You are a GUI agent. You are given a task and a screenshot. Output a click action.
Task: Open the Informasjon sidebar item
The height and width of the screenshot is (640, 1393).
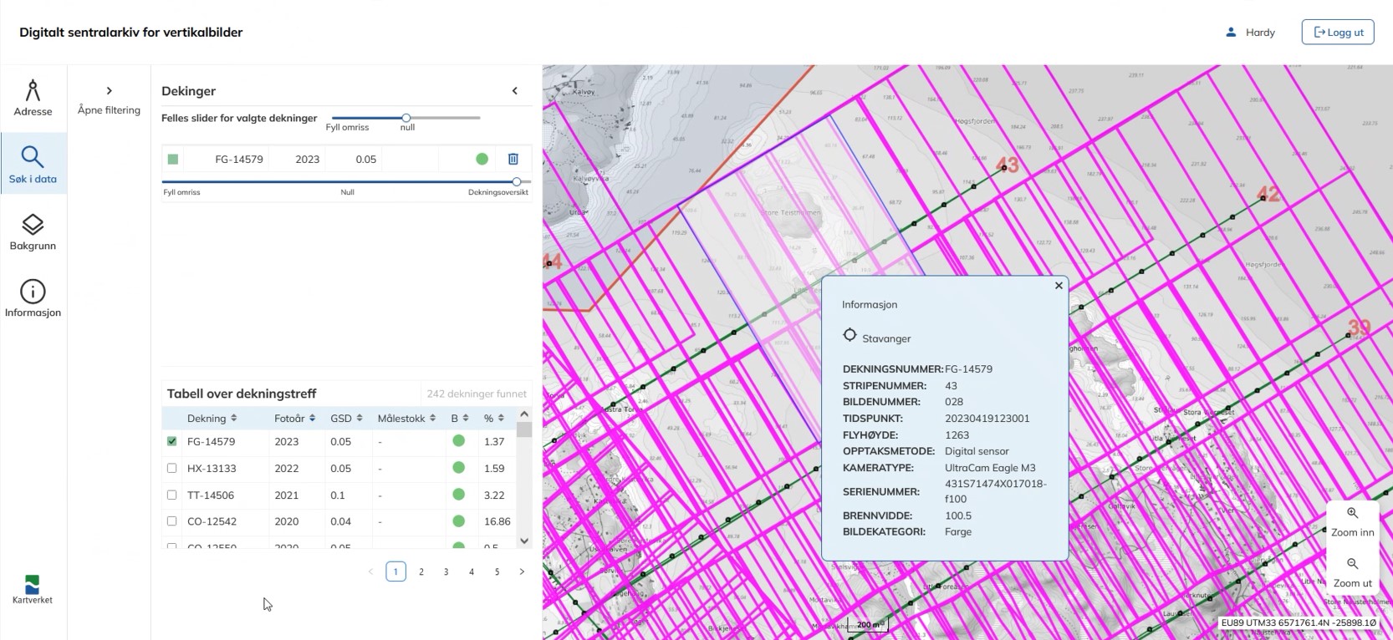[33, 298]
